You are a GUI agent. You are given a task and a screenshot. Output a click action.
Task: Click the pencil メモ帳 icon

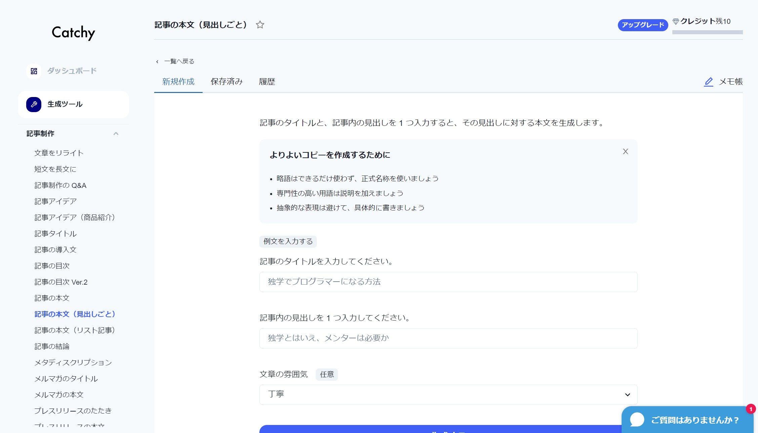pyautogui.click(x=708, y=82)
